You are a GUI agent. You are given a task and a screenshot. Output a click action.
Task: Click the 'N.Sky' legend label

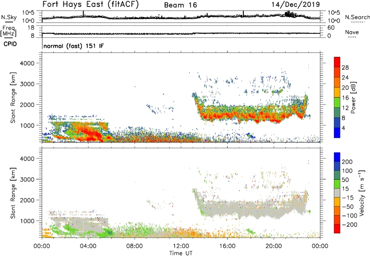click(9, 17)
